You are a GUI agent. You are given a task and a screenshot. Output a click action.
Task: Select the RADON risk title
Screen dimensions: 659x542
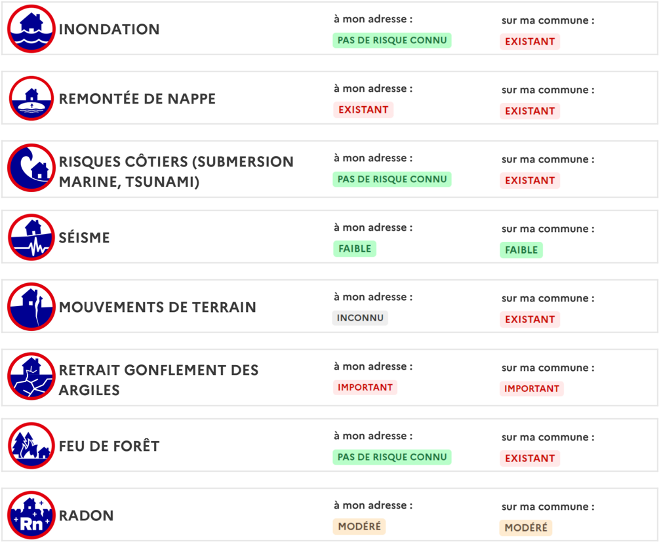(x=87, y=516)
